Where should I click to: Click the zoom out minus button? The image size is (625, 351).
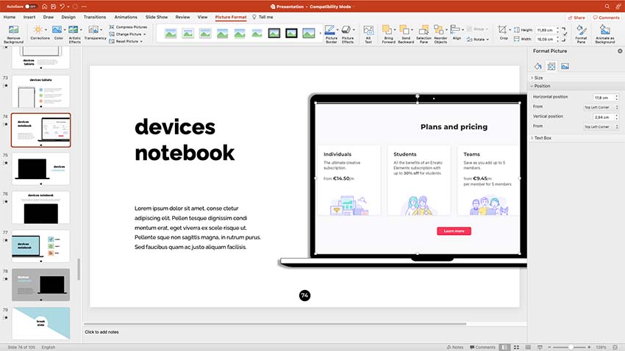[x=549, y=347]
